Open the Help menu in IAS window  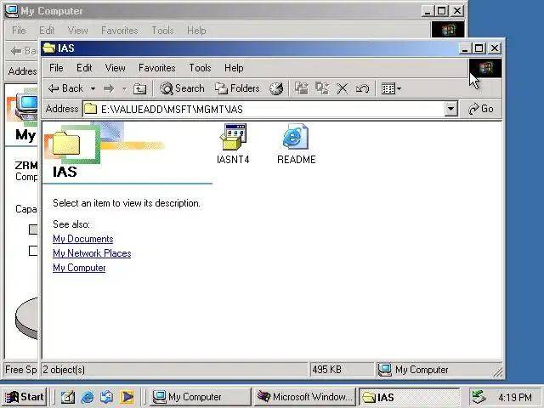234,68
